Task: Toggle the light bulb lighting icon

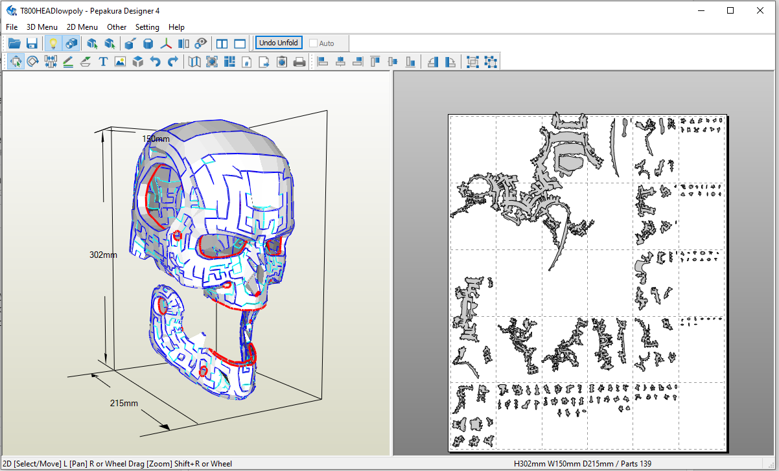Action: click(54, 43)
